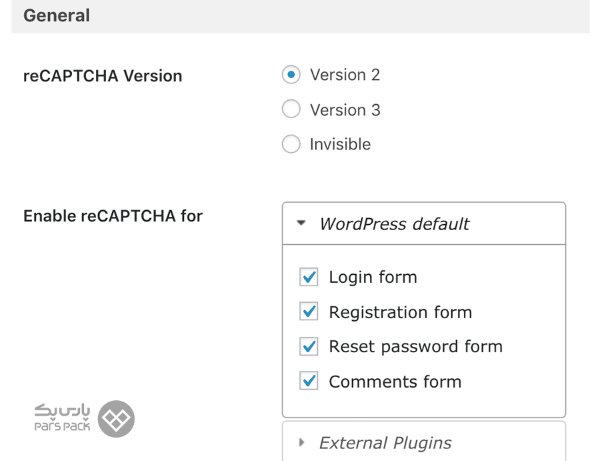Toggle the Registration form checkbox
Viewport: 600px width, 461px height.
click(x=309, y=312)
